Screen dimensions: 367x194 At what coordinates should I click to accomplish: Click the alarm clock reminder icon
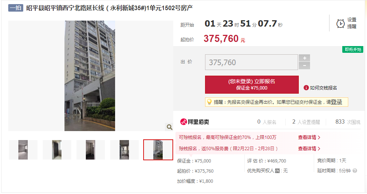pyautogui.click(x=340, y=23)
